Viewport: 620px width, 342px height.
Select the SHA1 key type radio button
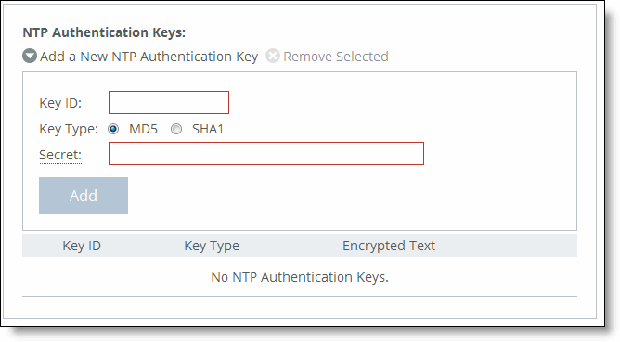coord(176,129)
